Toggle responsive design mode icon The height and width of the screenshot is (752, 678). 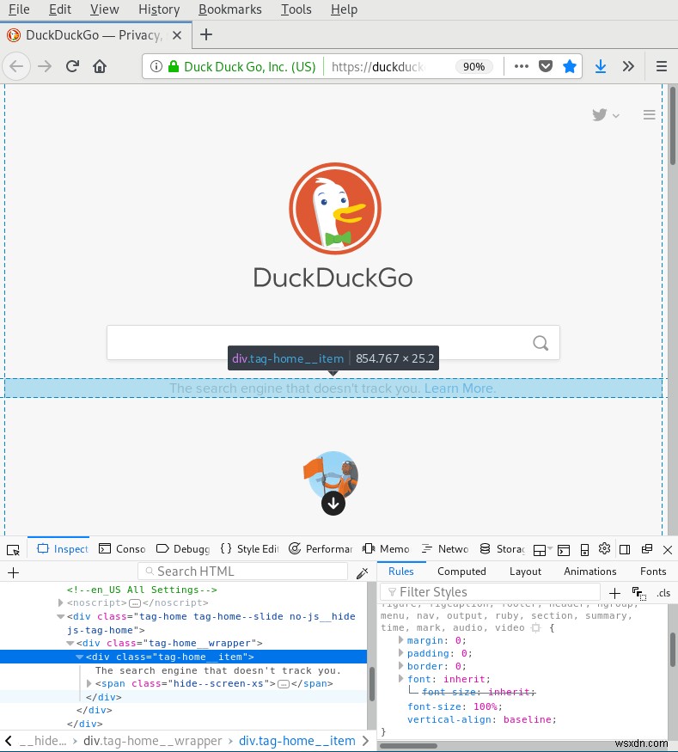coord(584,550)
